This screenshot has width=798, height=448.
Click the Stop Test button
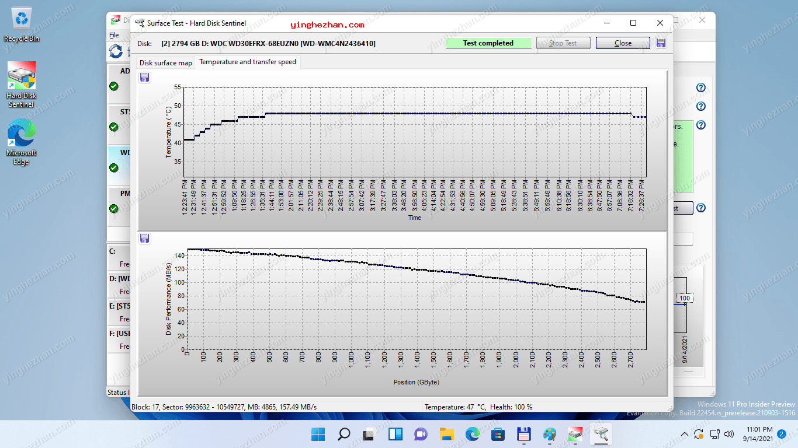tap(563, 43)
